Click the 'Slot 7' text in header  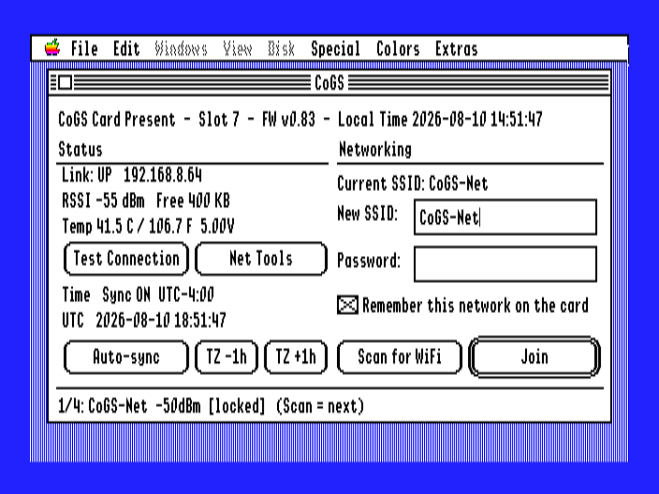219,119
